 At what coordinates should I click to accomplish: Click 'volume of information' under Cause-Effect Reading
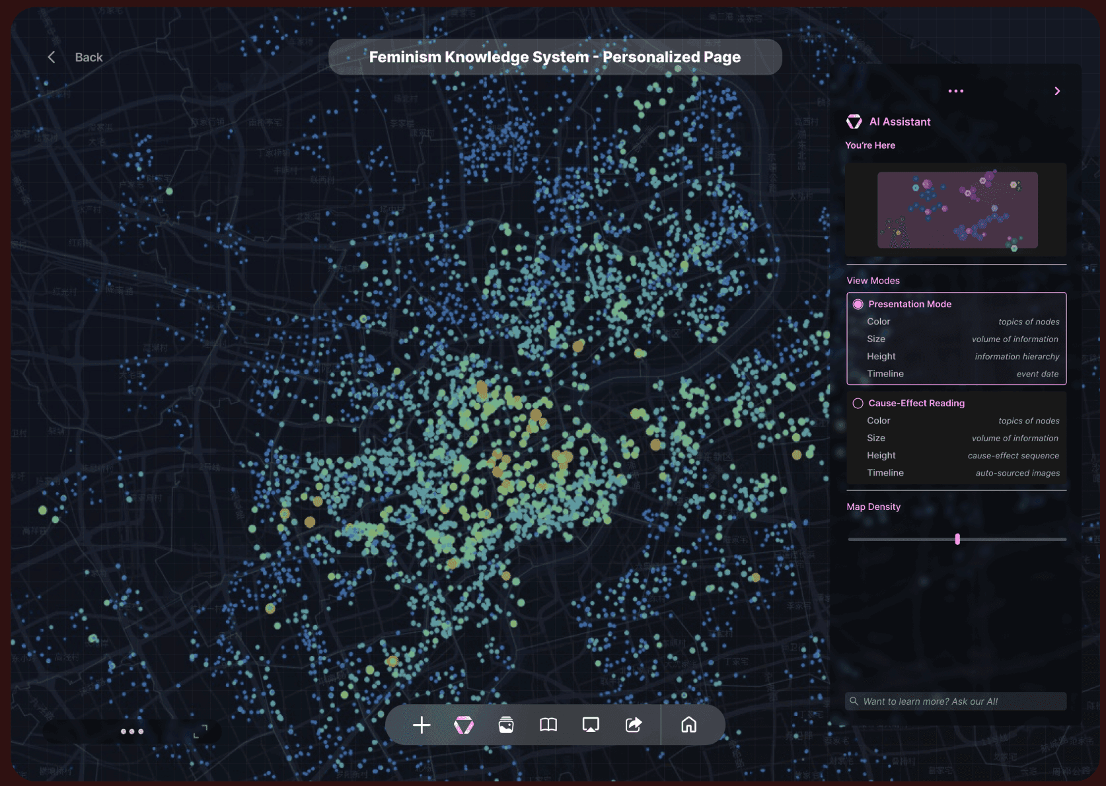coord(1015,439)
